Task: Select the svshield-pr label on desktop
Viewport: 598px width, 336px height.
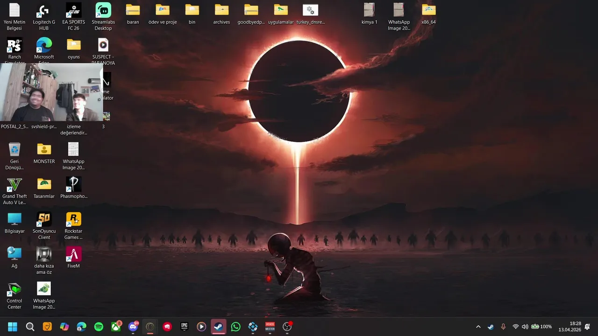Action: pos(44,126)
